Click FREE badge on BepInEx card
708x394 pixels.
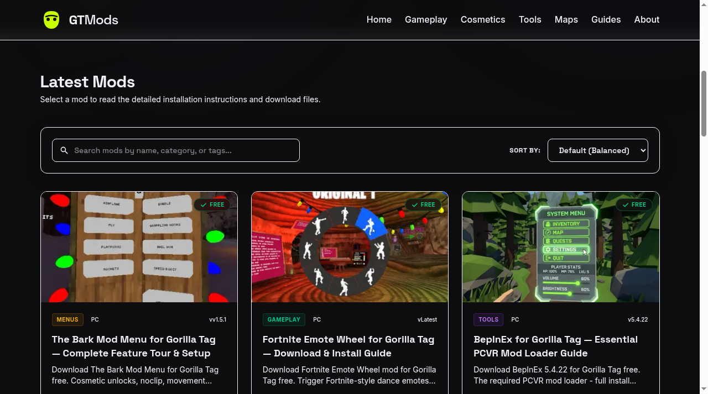[634, 204]
